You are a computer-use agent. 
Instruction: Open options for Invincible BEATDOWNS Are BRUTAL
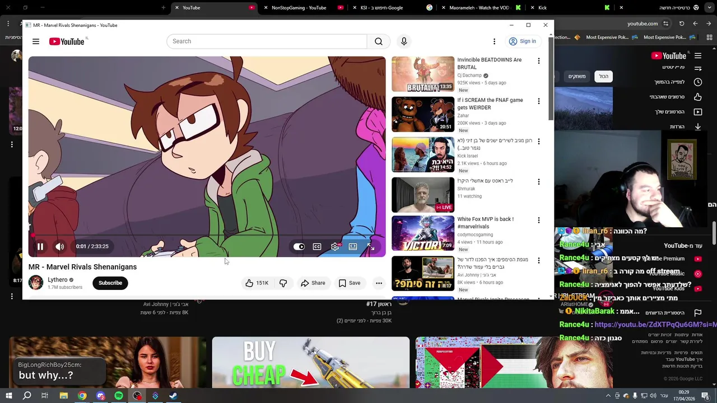[x=539, y=61]
